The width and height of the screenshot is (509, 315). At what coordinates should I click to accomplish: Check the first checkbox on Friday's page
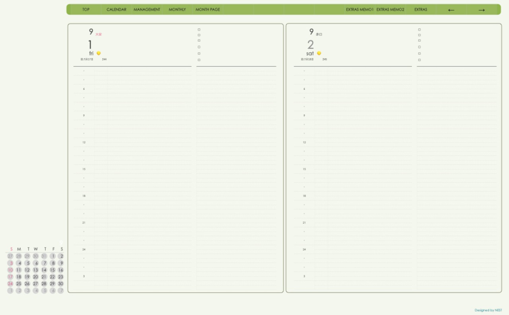click(x=199, y=29)
